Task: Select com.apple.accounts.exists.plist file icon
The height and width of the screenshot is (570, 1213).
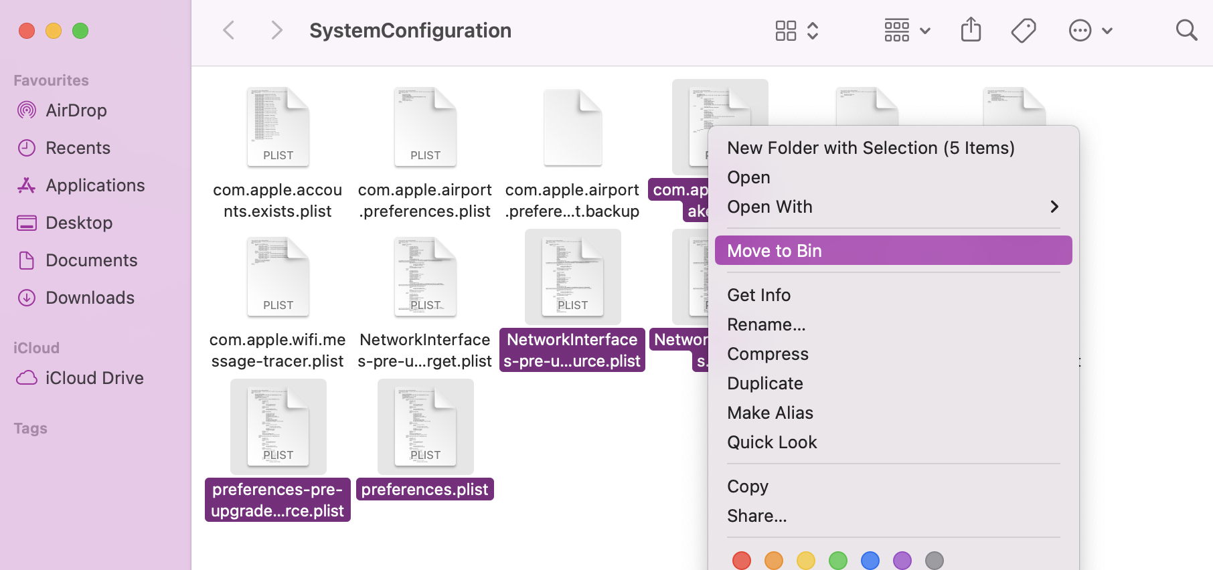Action: pyautogui.click(x=278, y=127)
